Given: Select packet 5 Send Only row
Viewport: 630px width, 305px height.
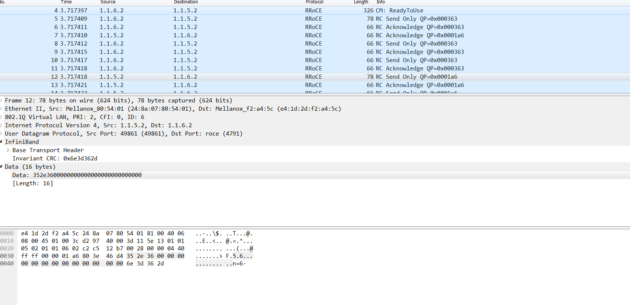Looking at the screenshot, I should coord(421,19).
